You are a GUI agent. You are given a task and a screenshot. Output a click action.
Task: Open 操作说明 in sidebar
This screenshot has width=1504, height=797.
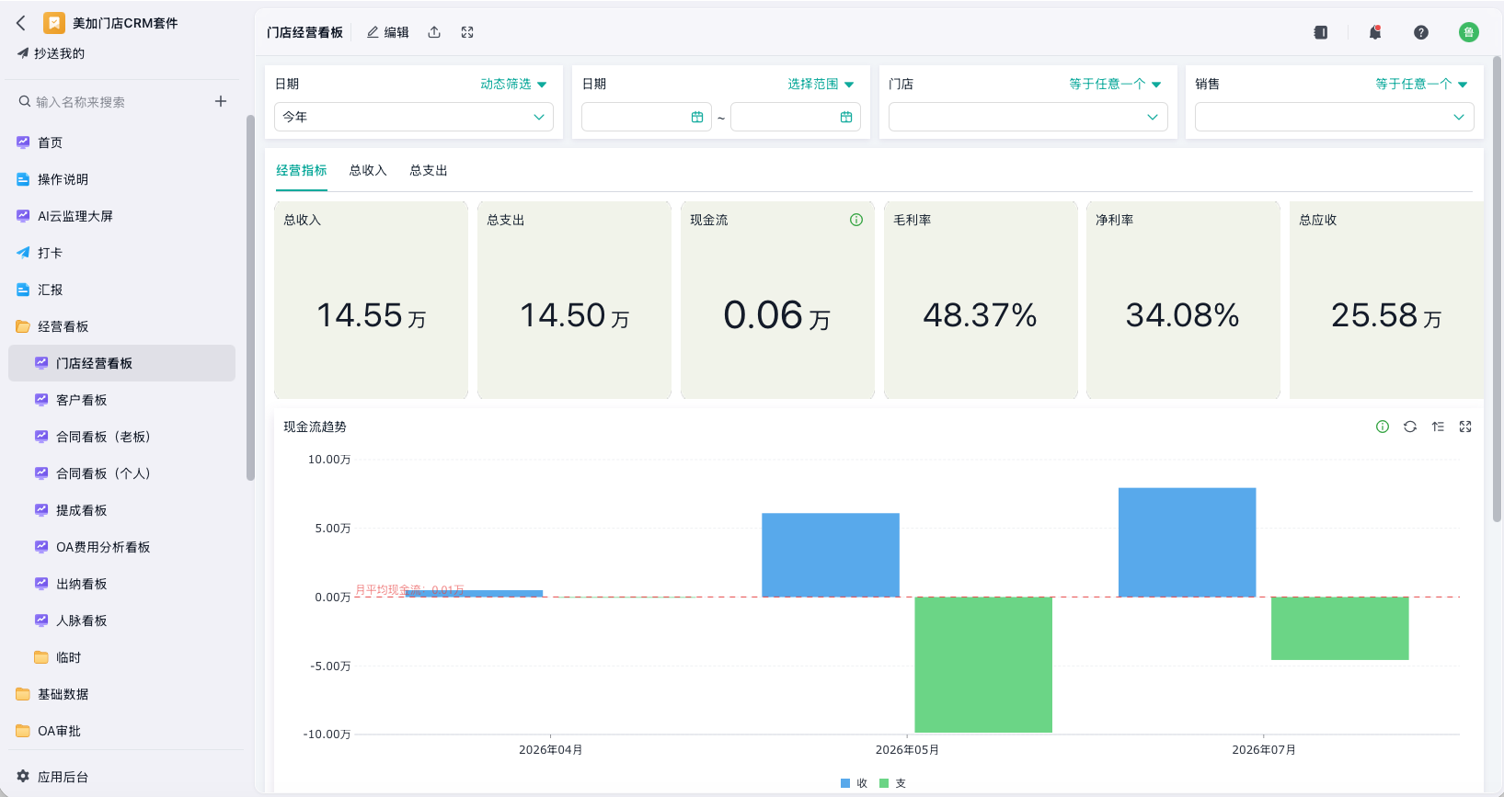coord(121,179)
